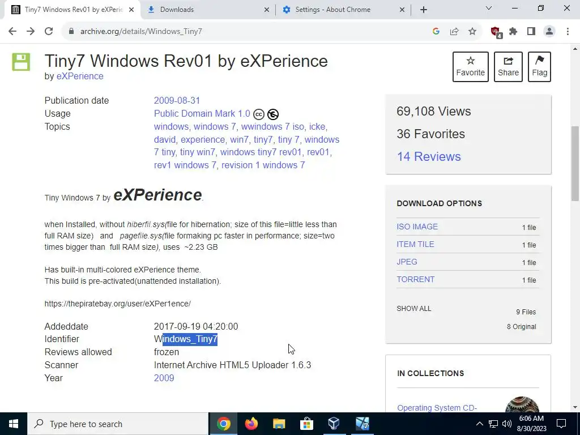Click the browser forward arrow
Image resolution: width=580 pixels, height=435 pixels.
coord(31,32)
